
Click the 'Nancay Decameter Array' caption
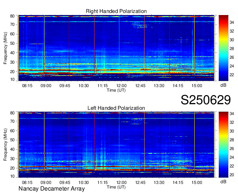tap(51, 189)
